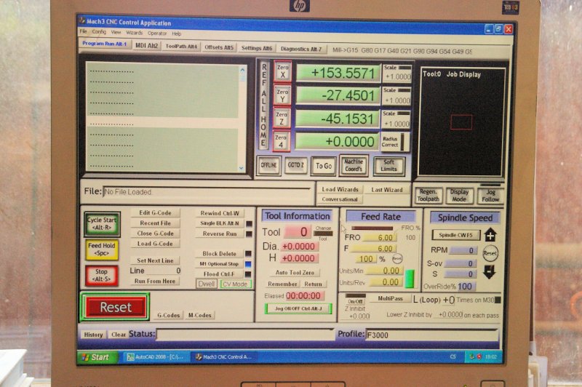Click the Windows Start button
The width and height of the screenshot is (582, 387).
tap(97, 357)
